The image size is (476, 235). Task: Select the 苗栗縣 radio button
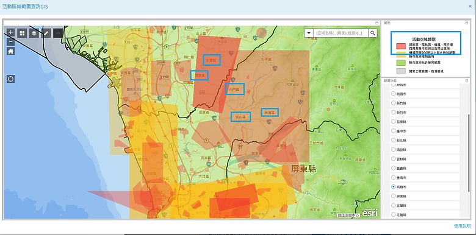click(393, 121)
